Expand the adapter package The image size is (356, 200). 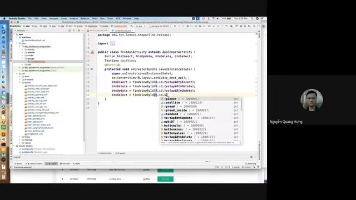point(22,52)
